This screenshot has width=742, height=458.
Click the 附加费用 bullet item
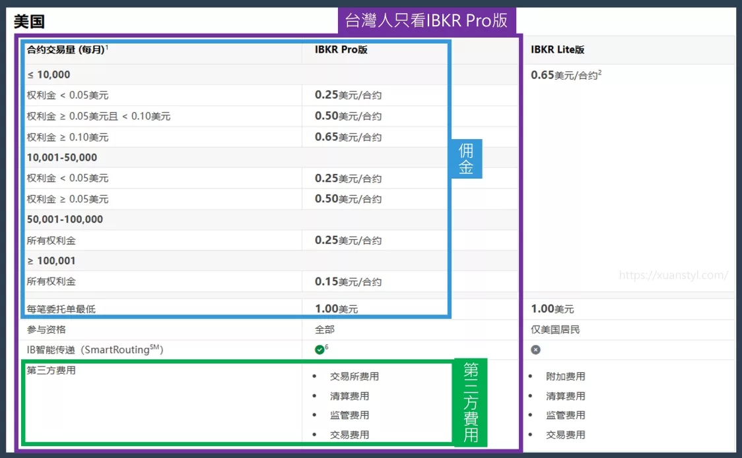pos(566,376)
